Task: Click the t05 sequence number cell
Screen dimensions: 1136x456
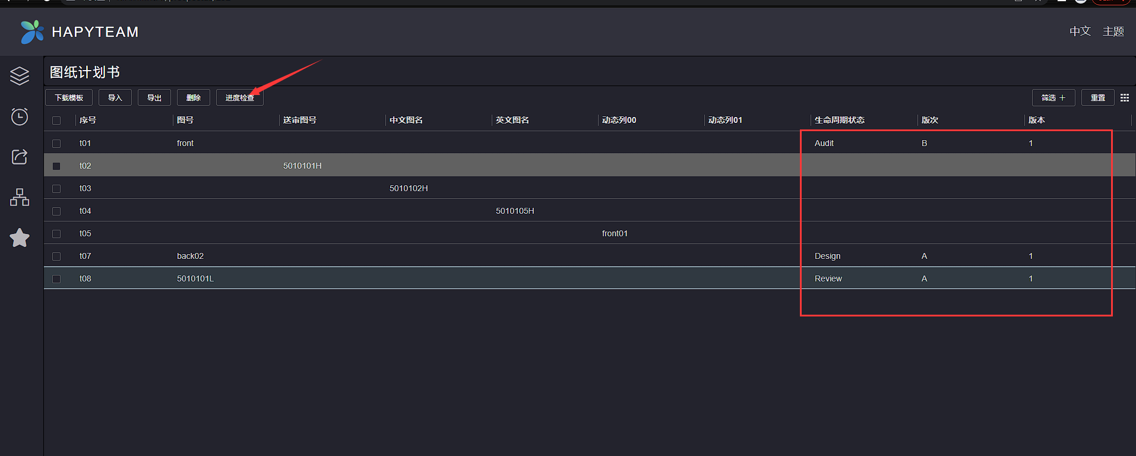Action: [86, 233]
